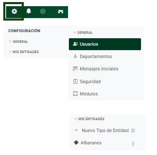157x155 pixels.
Task: Expand collapsed MIS ENTIDADES section under Configuración
Action: [24, 52]
